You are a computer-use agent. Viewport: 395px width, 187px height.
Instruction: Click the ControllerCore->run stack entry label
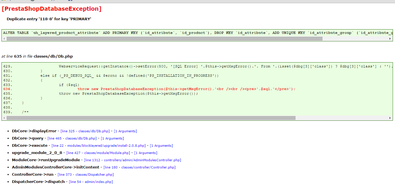click(x=33, y=175)
